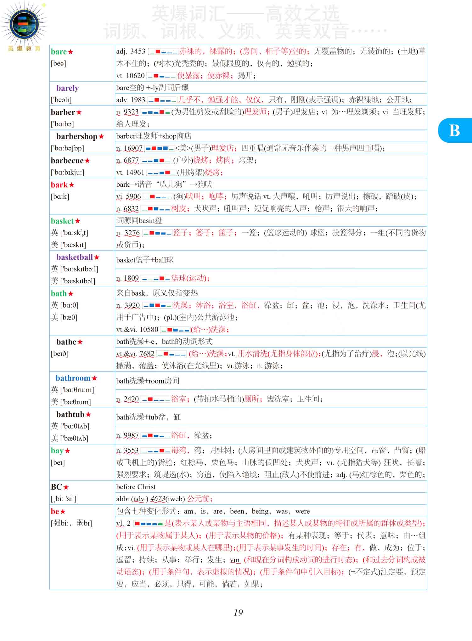472x641 pixels.
Task: Click page number 19 at the bottom
Action: pos(238,612)
